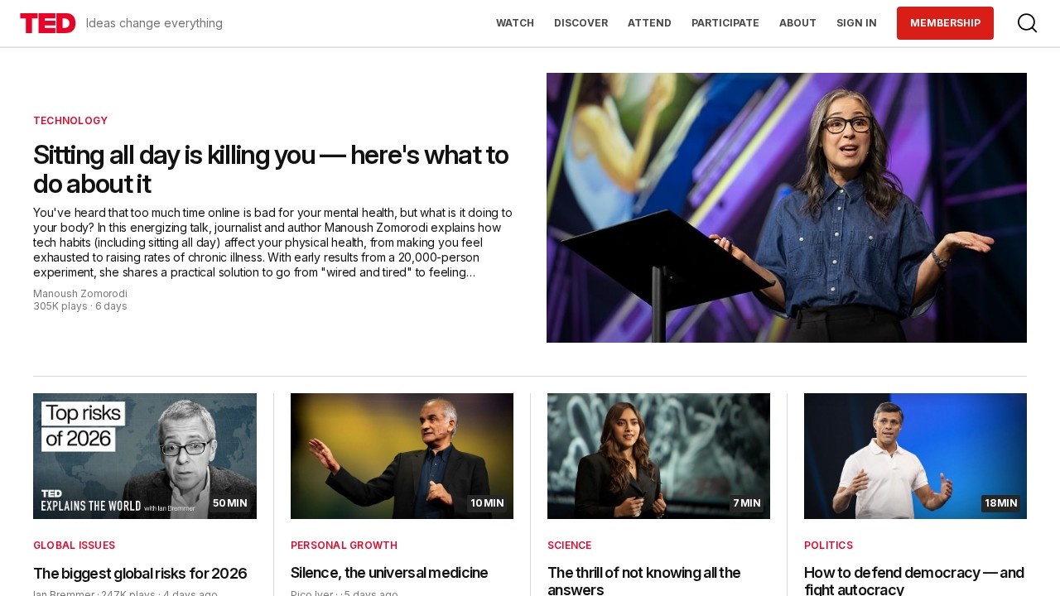1060x596 pixels.
Task: Select the PERSONAL GROWTH category label
Action: pos(344,546)
